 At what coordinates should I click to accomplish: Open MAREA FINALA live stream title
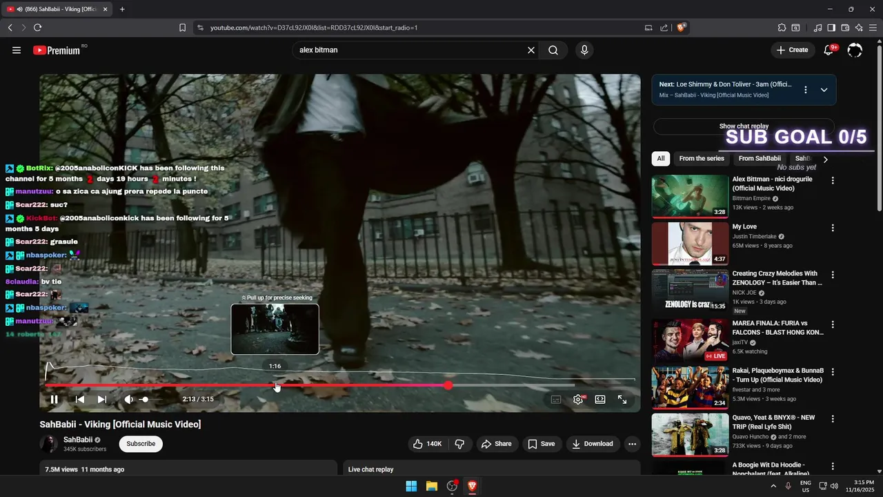click(777, 327)
